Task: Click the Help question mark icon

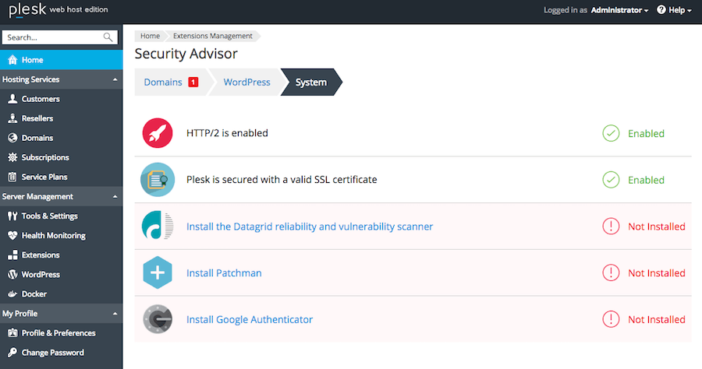Action: pyautogui.click(x=661, y=10)
